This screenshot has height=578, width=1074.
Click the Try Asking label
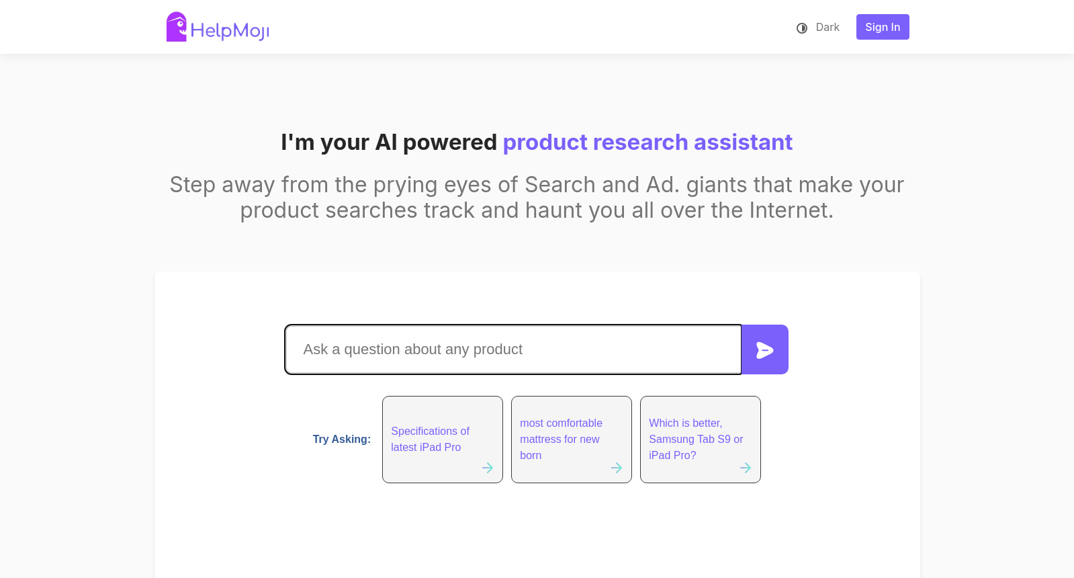[342, 439]
